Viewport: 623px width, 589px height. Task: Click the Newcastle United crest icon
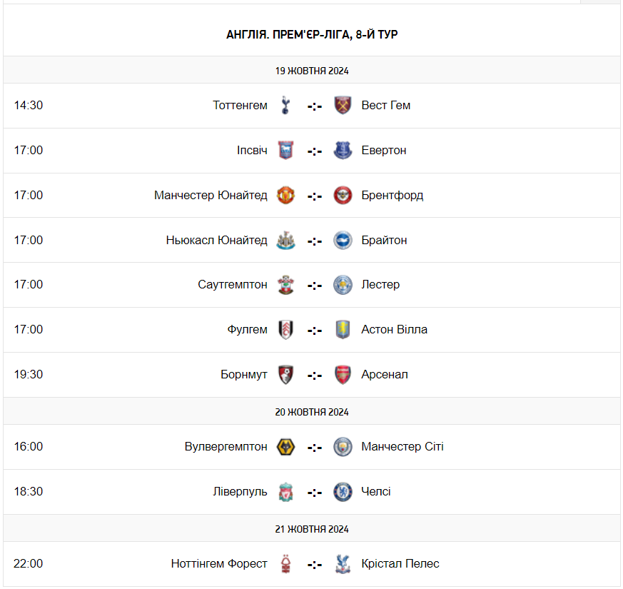[x=285, y=240]
